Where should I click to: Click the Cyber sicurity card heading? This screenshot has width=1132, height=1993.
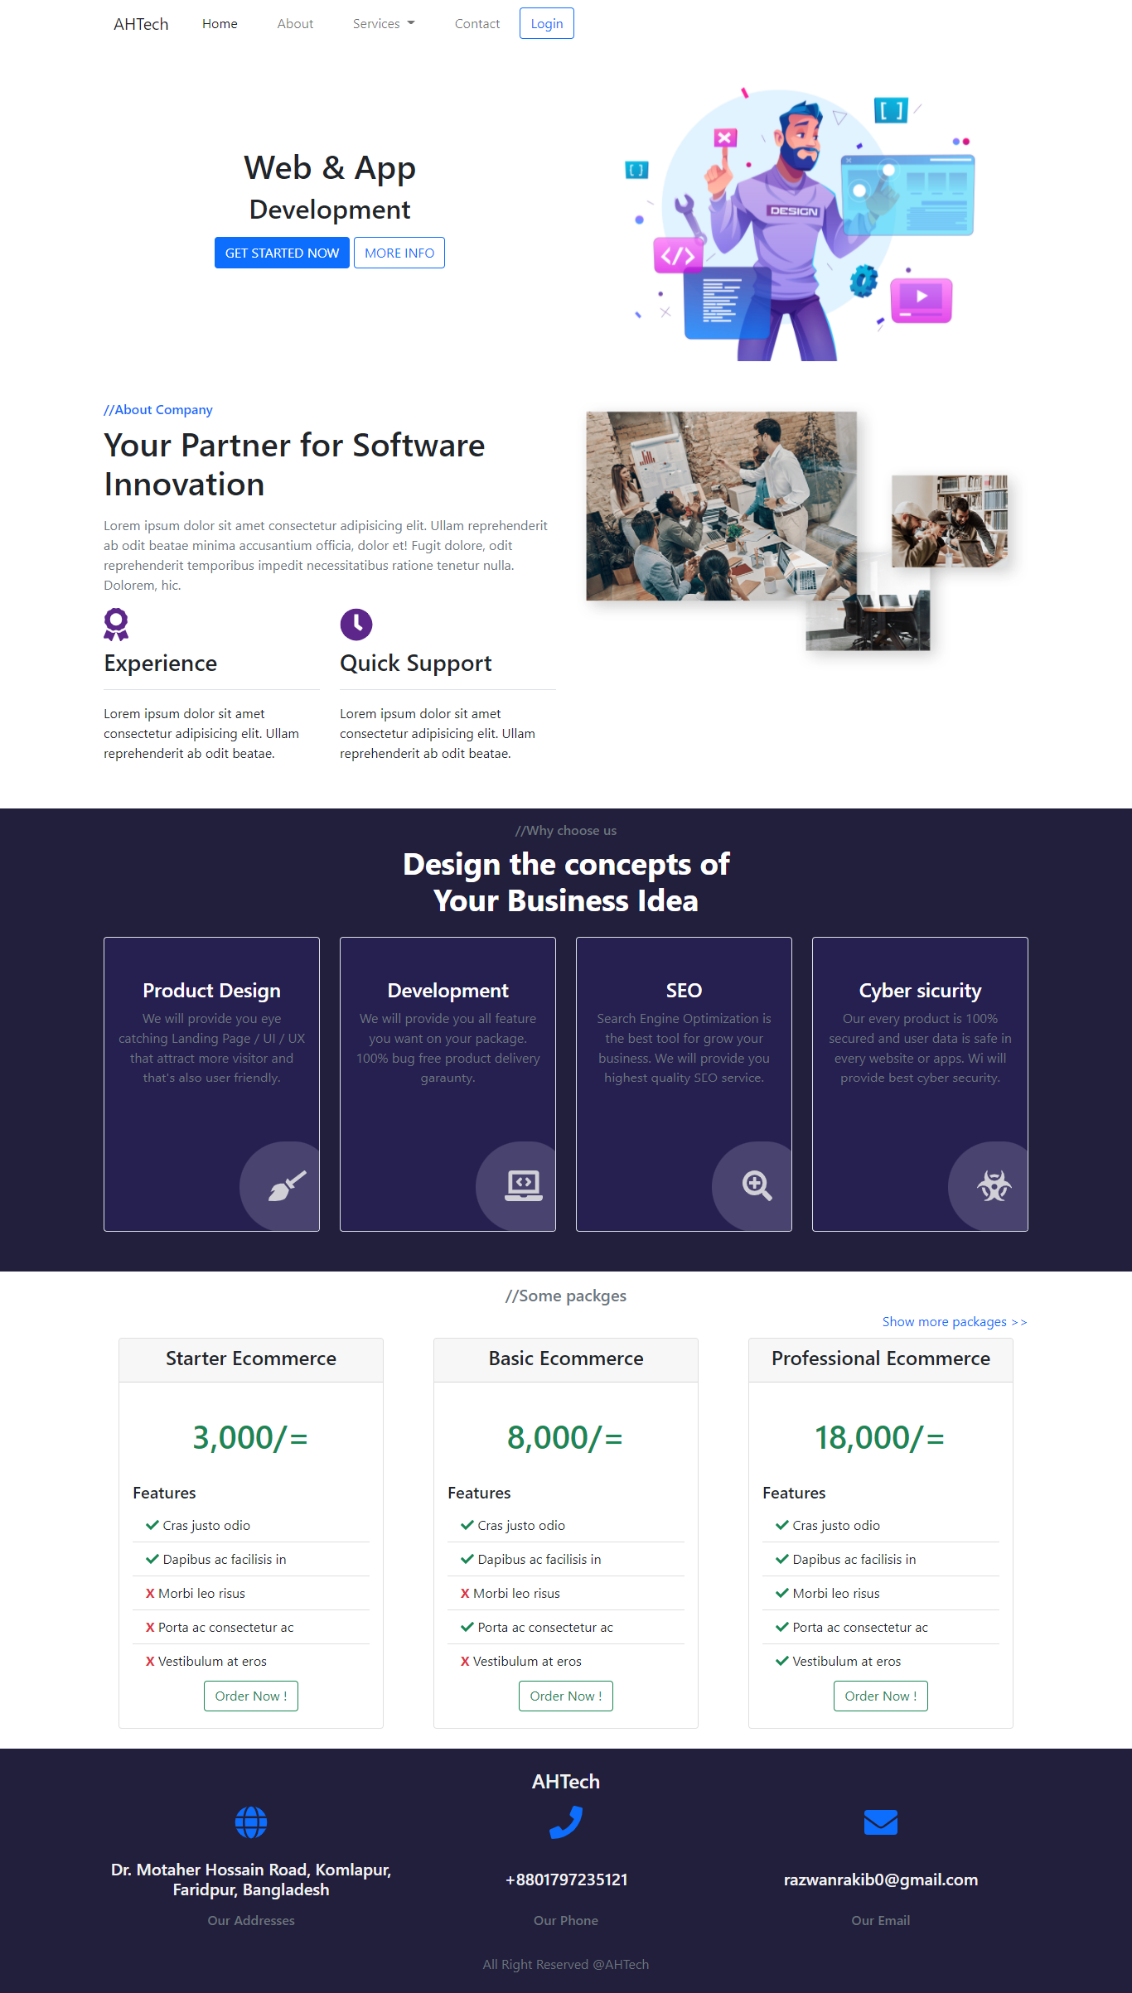(x=920, y=990)
